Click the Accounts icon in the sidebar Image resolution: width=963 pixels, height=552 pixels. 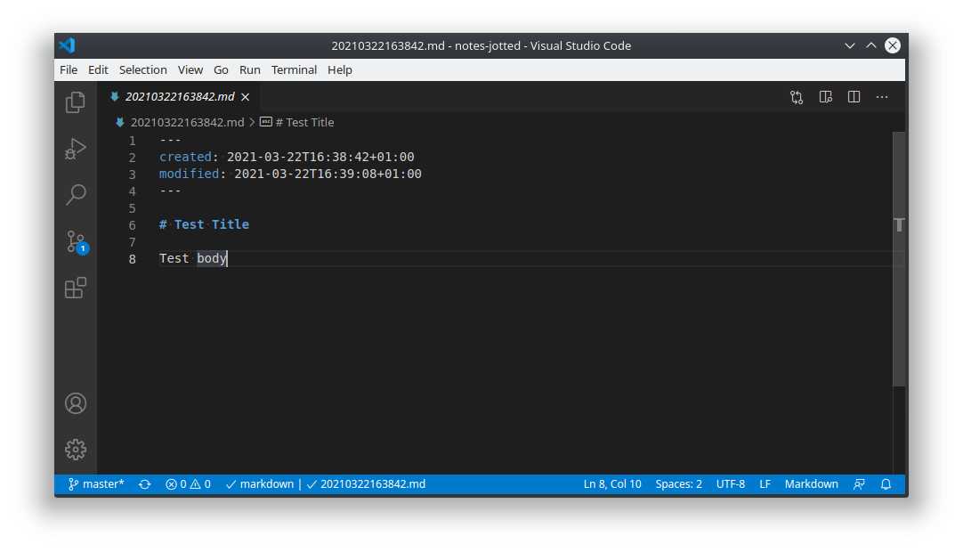[75, 403]
